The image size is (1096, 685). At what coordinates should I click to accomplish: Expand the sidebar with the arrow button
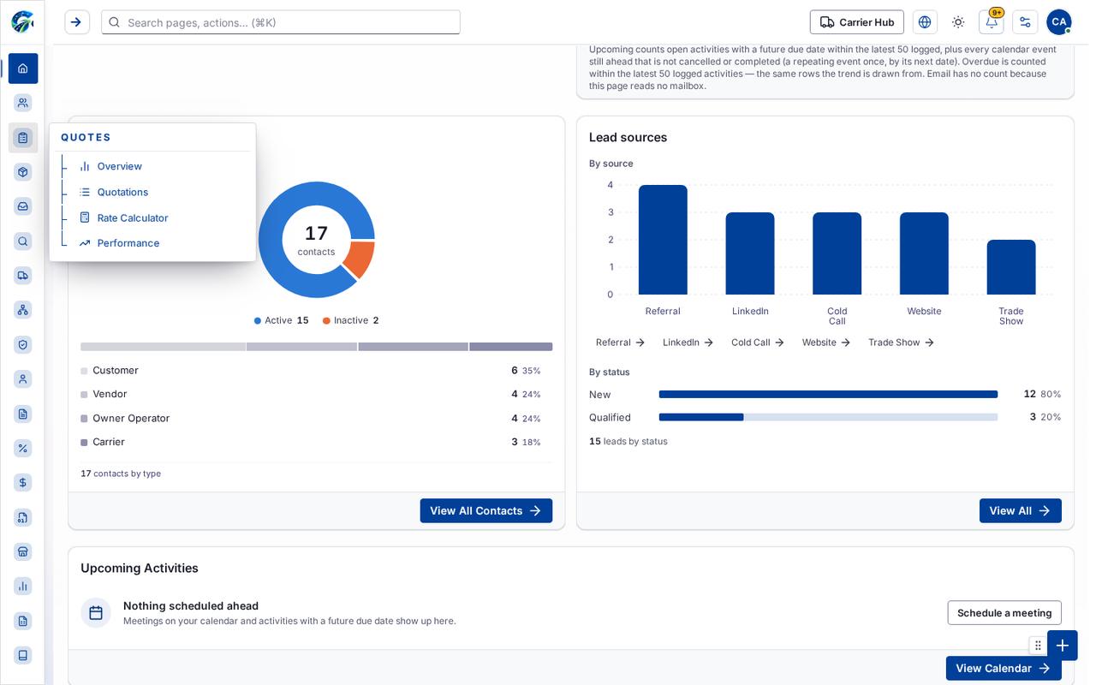(x=77, y=22)
